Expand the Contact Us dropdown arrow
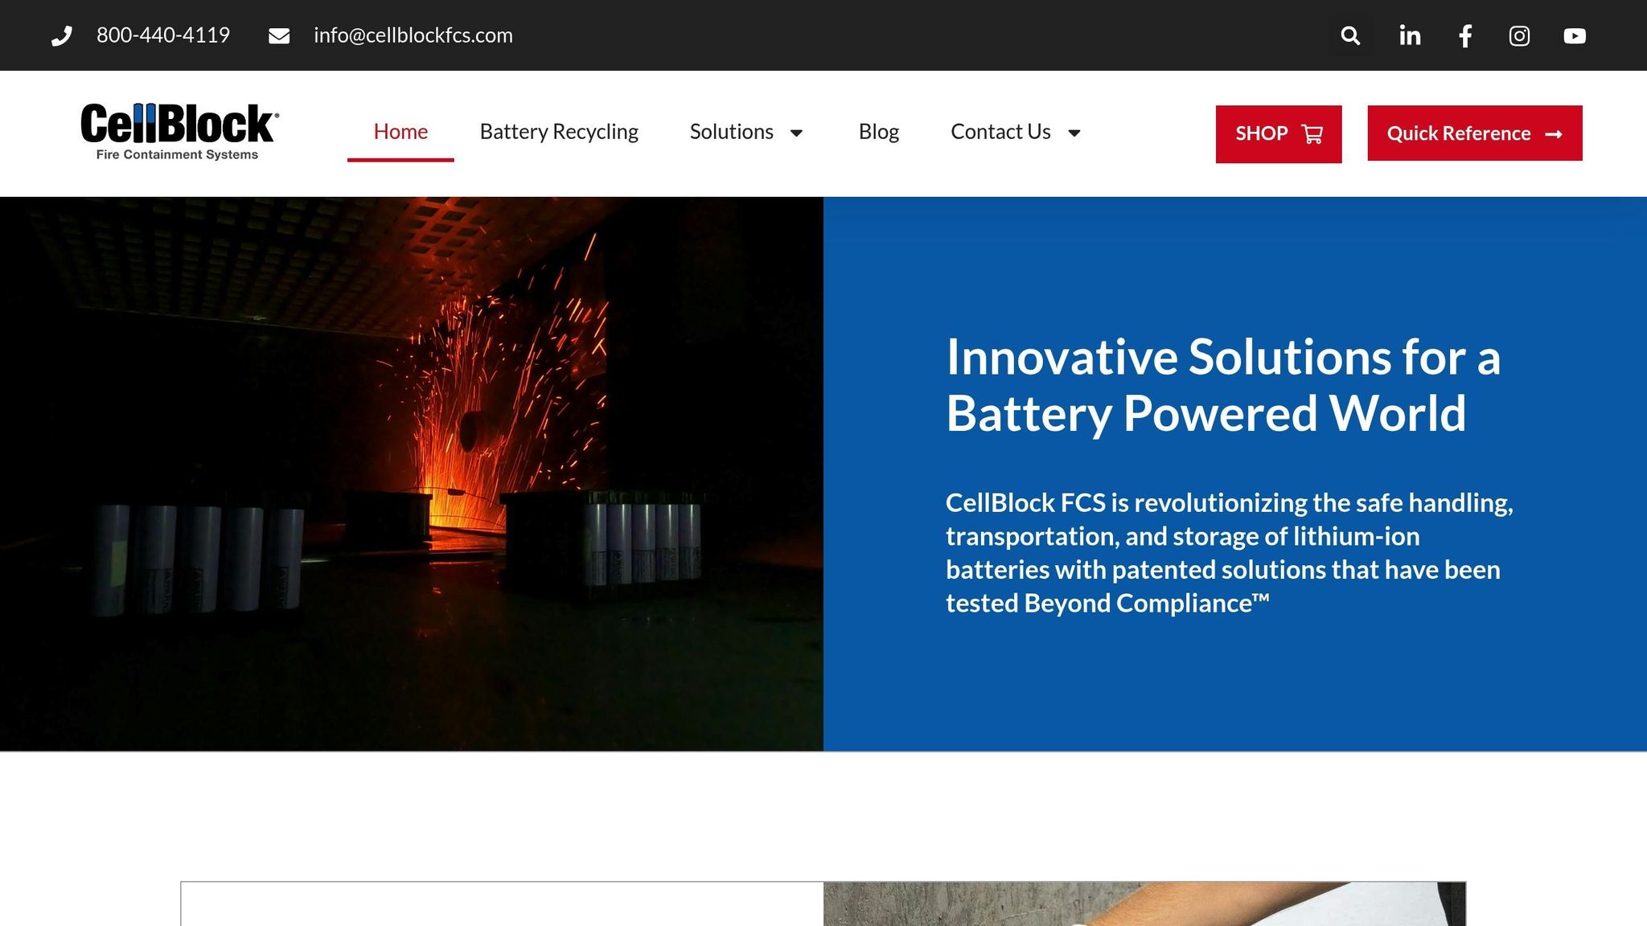The width and height of the screenshot is (1647, 926). [x=1074, y=133]
